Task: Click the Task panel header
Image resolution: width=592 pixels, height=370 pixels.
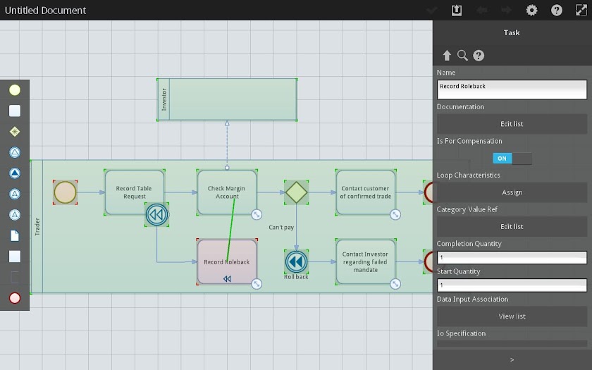Action: [512, 33]
